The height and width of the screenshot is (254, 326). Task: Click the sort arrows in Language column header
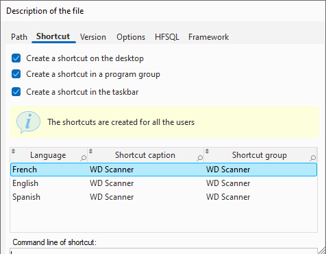(14, 151)
